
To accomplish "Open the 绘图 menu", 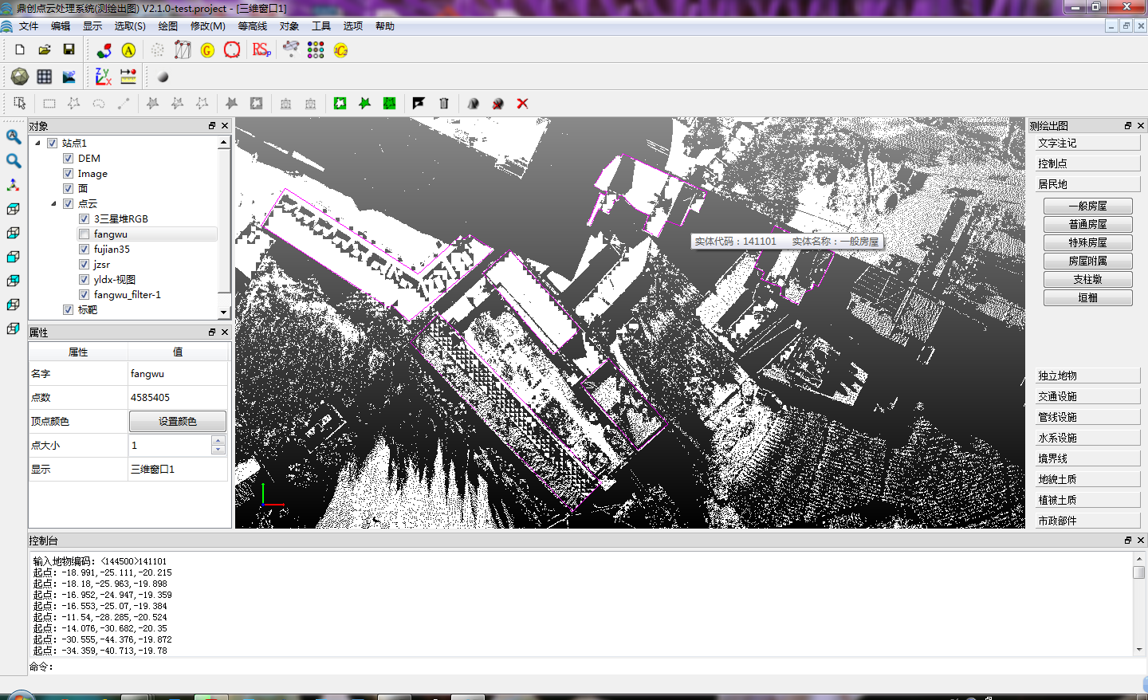I will 167,26.
